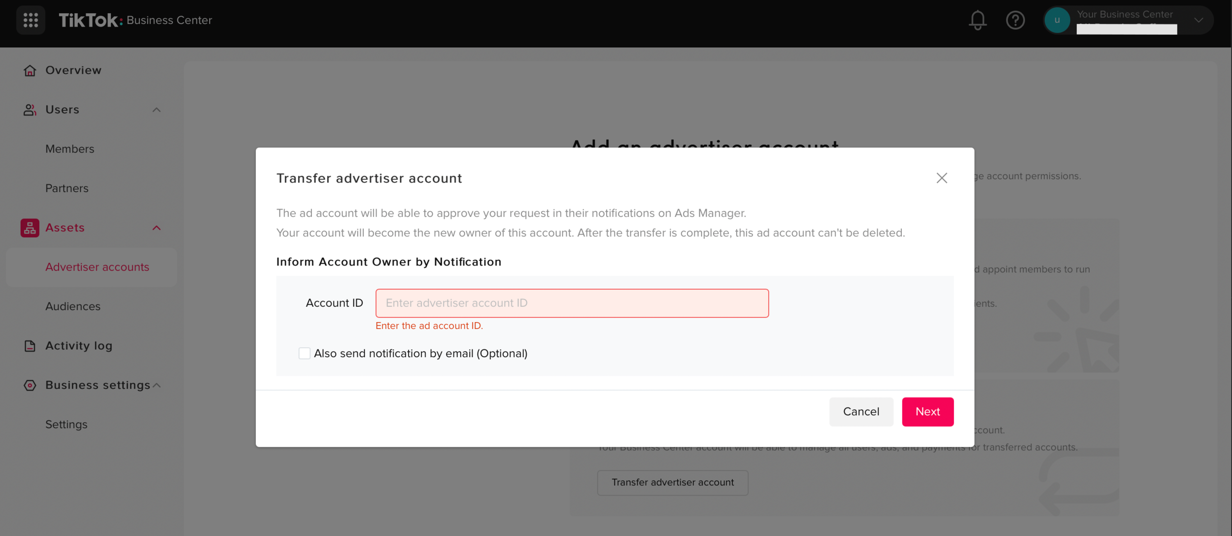The width and height of the screenshot is (1232, 536).
Task: Open Settings under Business settings
Action: [x=66, y=424]
